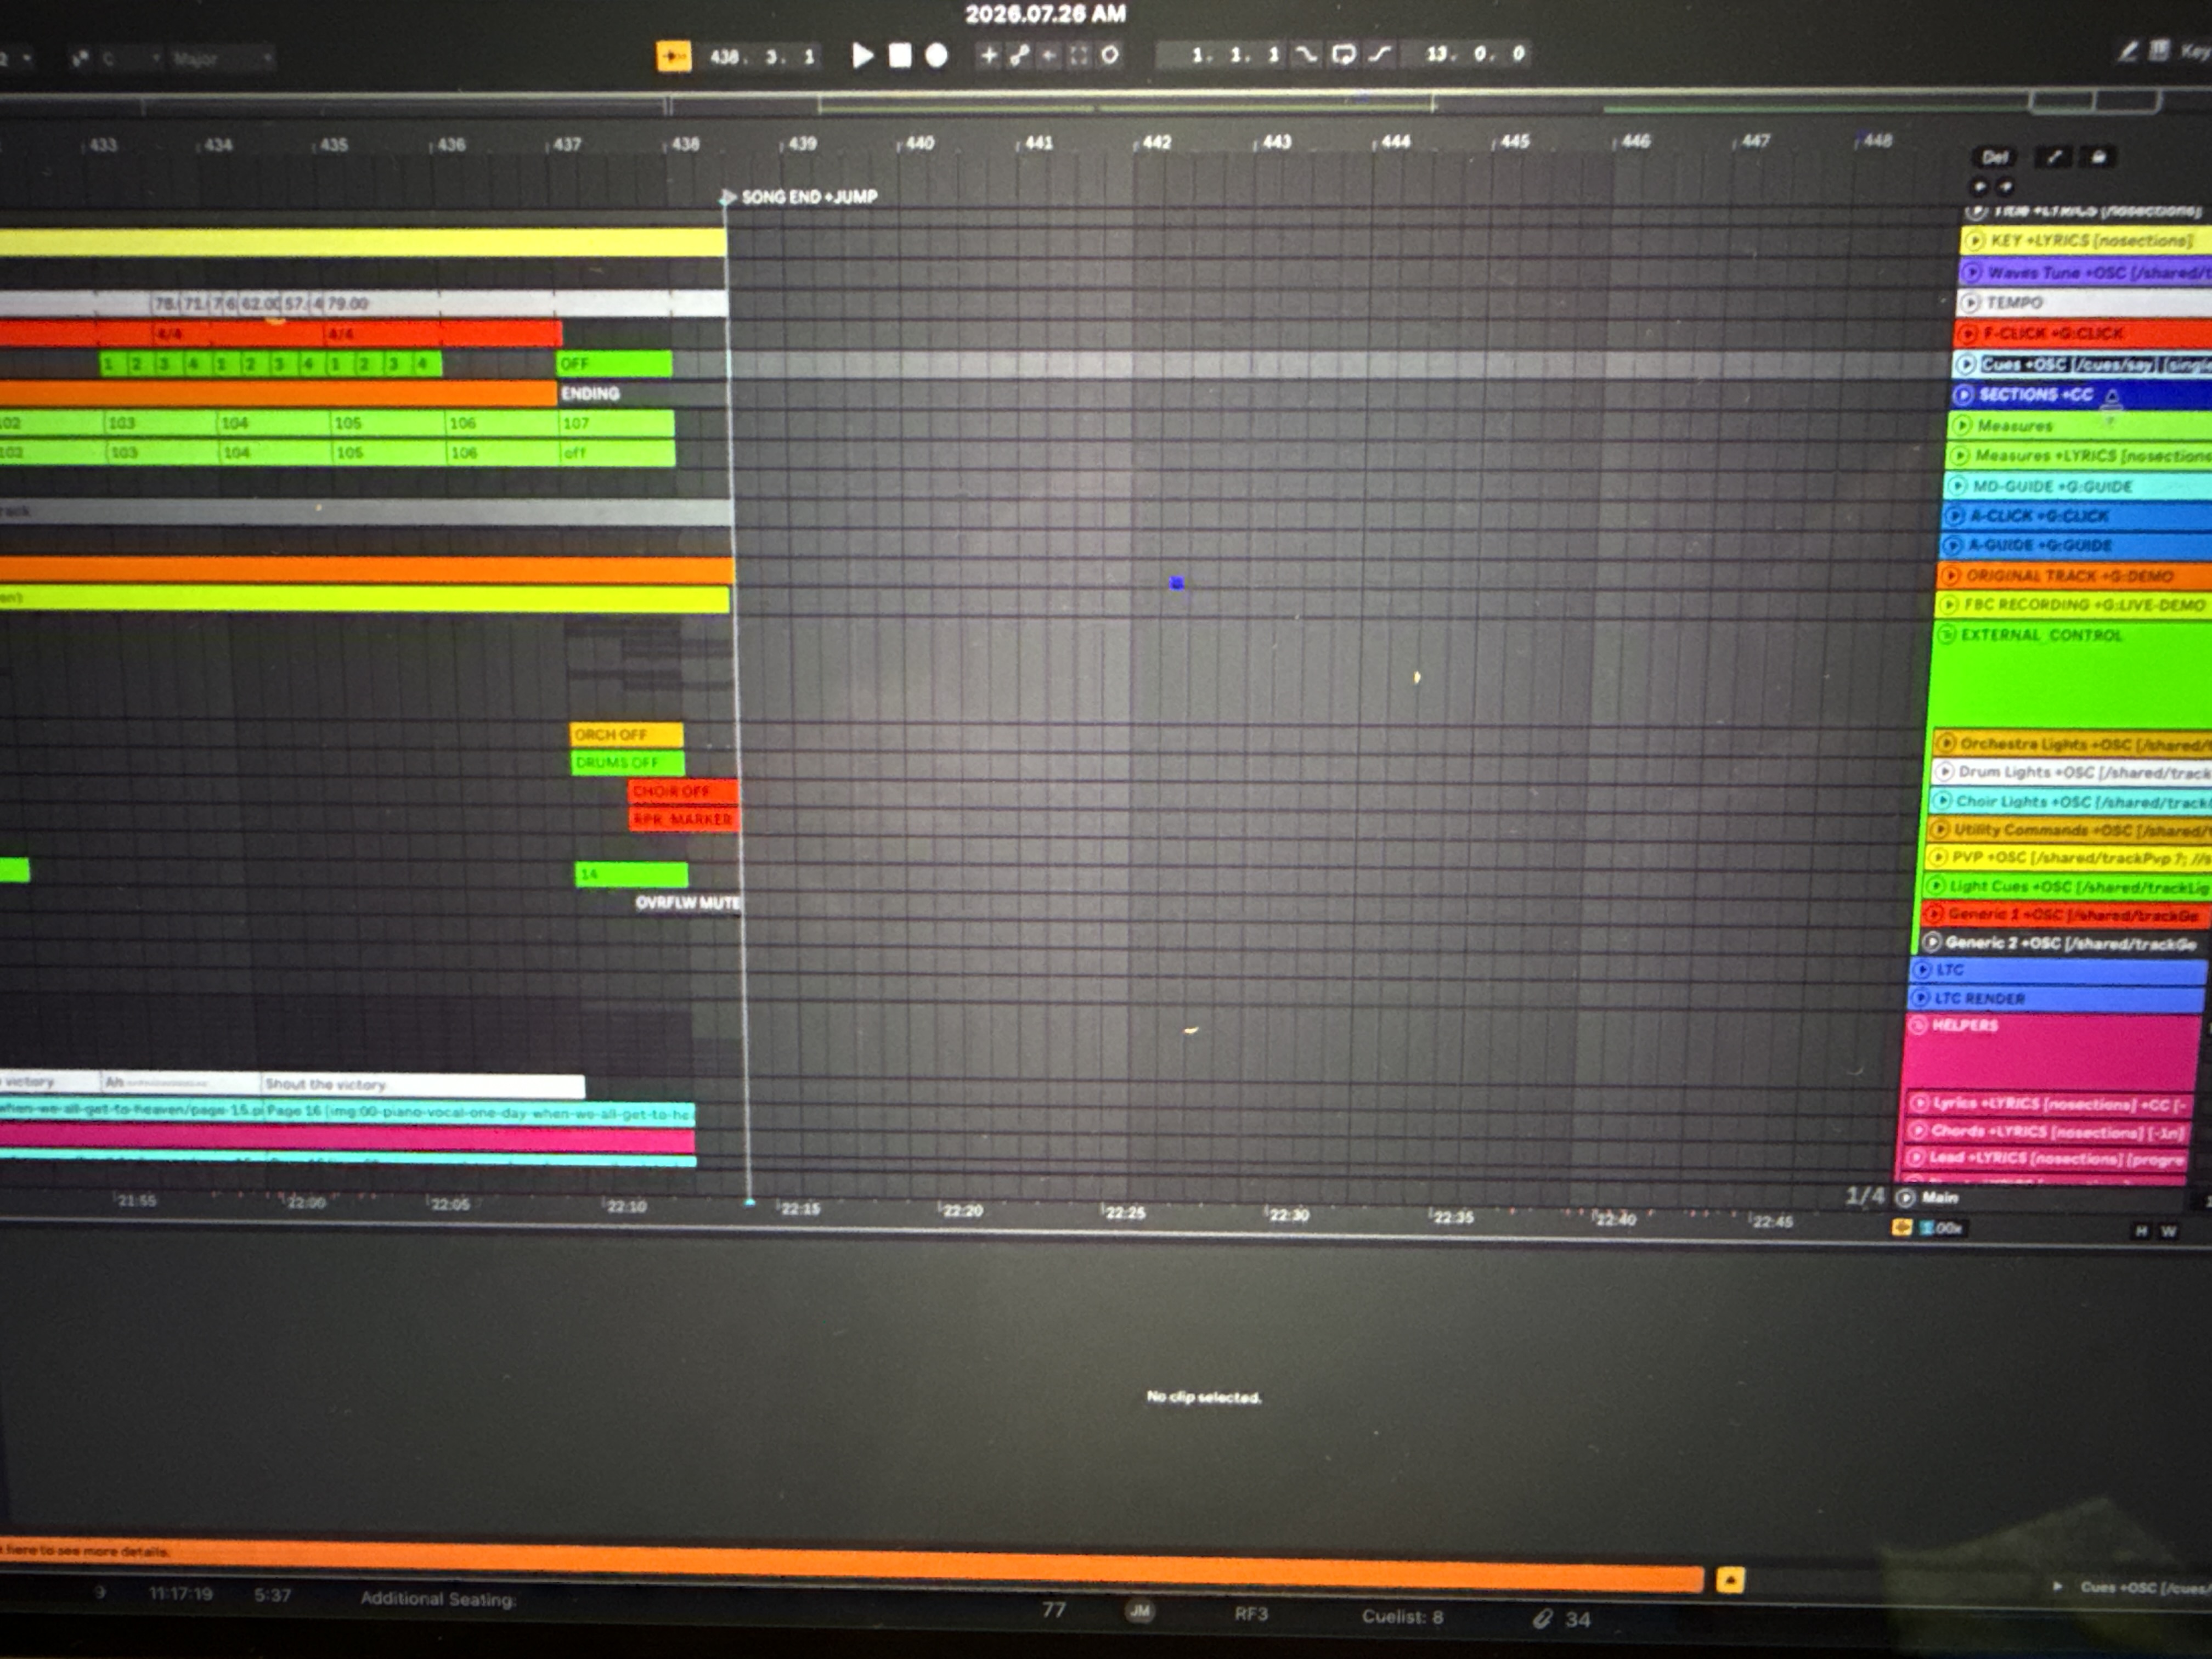2212x1659 pixels.
Task: Collapse the HELPERS group track
Action: (1918, 1026)
